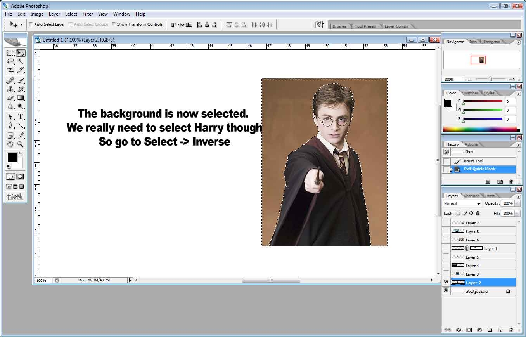
Task: Open blend mode Normal dropdown
Action: click(x=462, y=203)
